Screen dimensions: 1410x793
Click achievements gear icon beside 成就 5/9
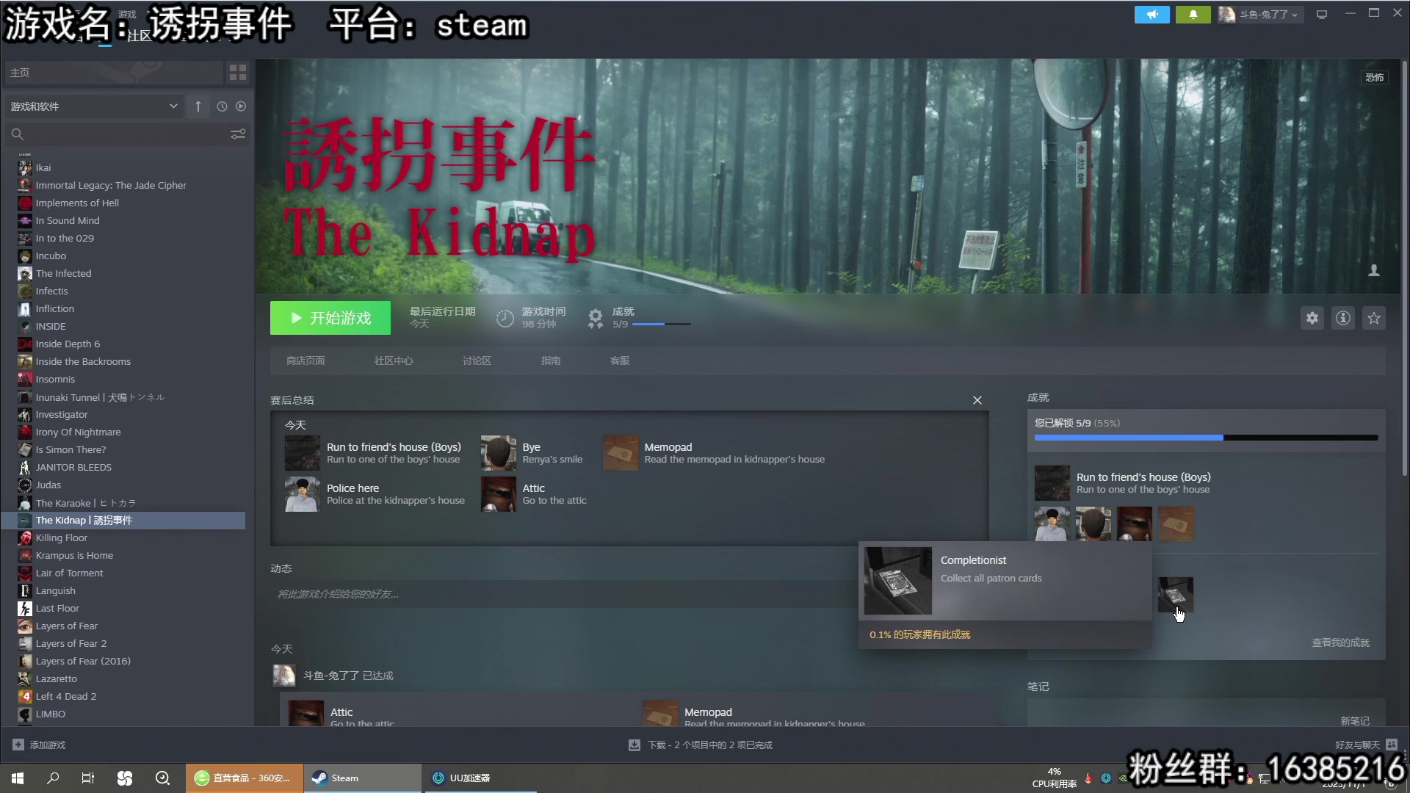tap(595, 318)
